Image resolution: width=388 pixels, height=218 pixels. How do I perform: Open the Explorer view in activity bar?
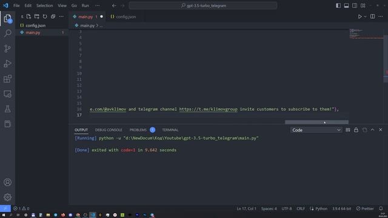7,18
